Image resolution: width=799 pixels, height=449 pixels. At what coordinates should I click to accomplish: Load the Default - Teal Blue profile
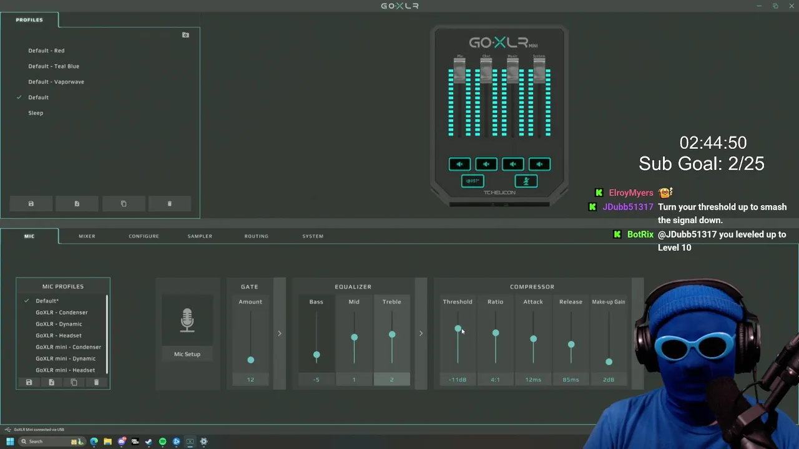(54, 66)
